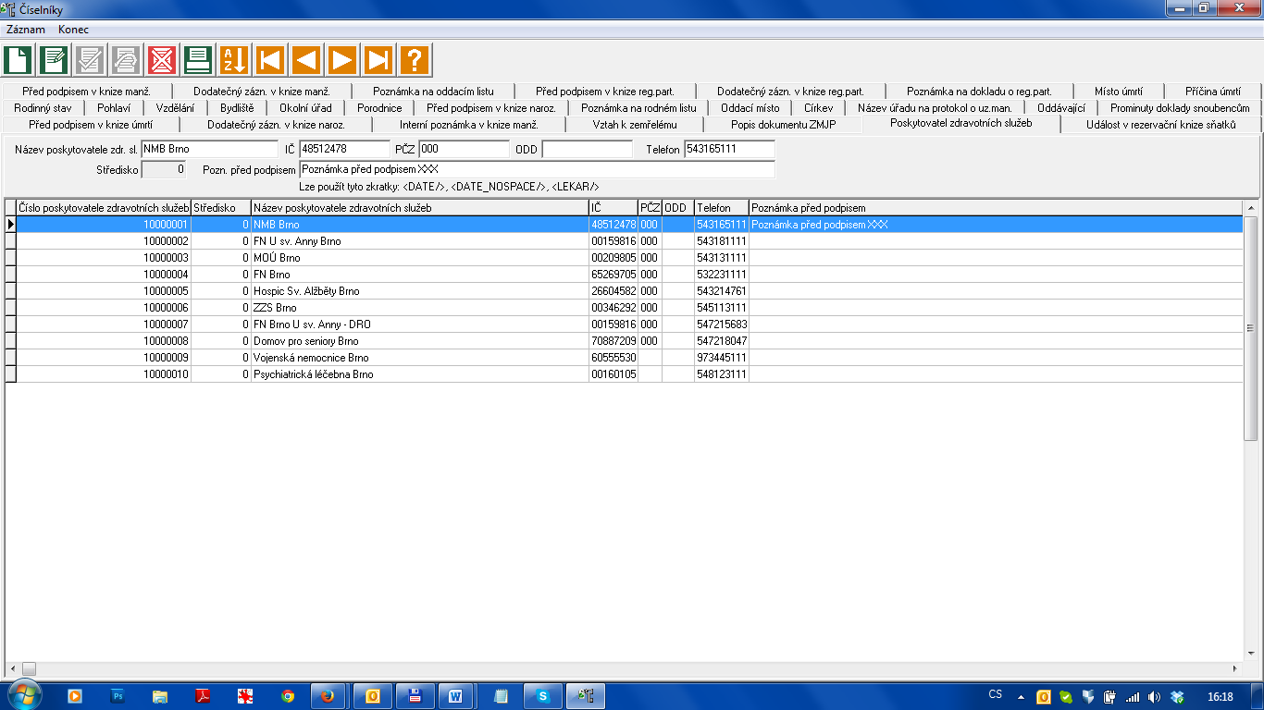Screen dimensions: 1264x710
Task: Create a new record with the blank page icon
Action: tap(18, 60)
